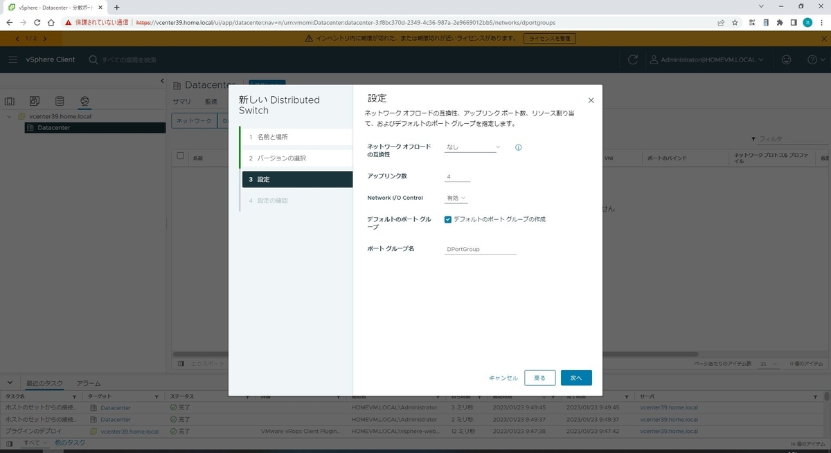Collapse the recent tasks panel
Viewport: 831px width, 453px height.
point(10,382)
